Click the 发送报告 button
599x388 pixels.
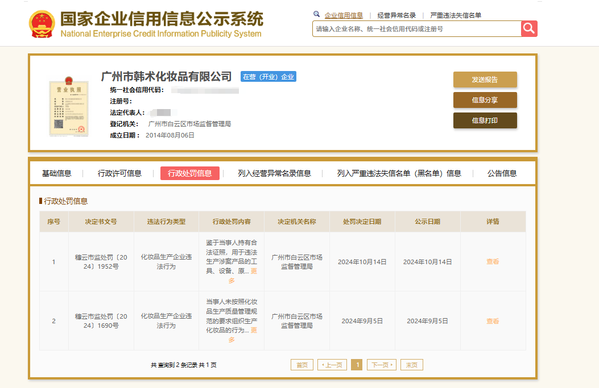click(485, 80)
